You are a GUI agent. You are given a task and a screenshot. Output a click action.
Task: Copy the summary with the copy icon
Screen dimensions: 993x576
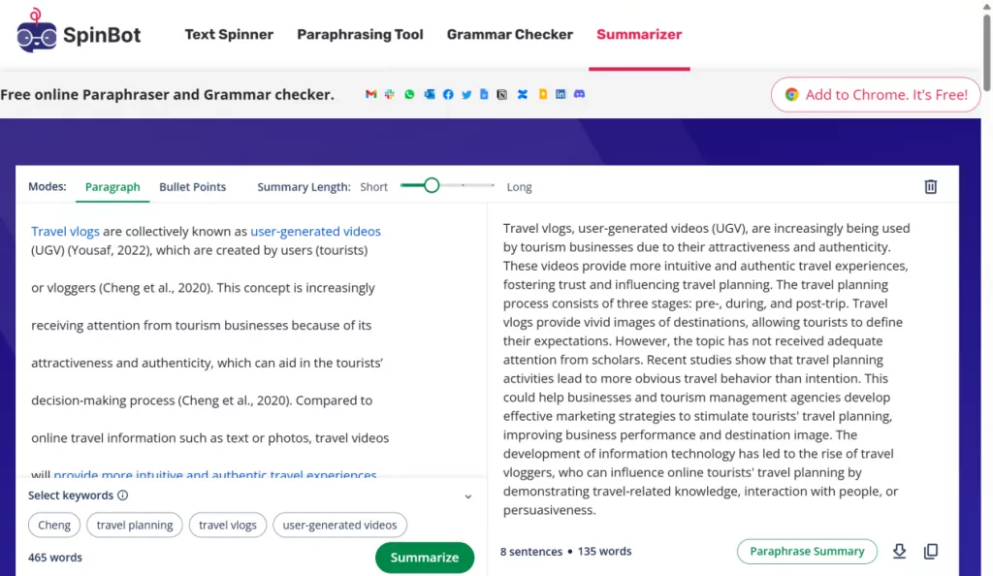(x=931, y=552)
